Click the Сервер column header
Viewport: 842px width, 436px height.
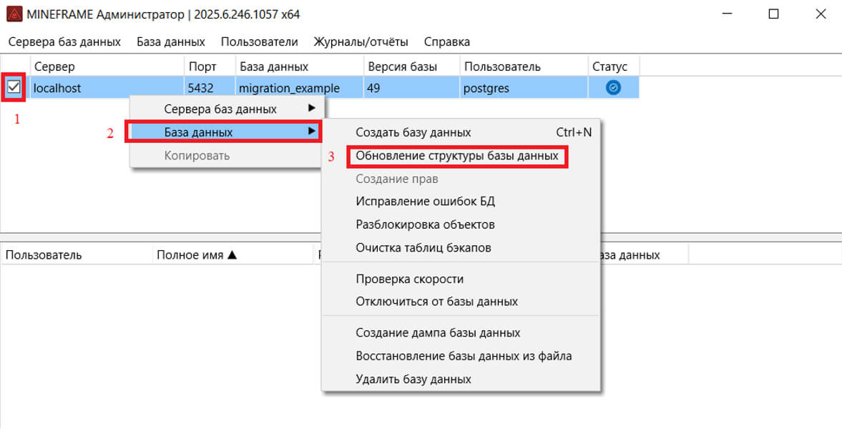pos(107,66)
